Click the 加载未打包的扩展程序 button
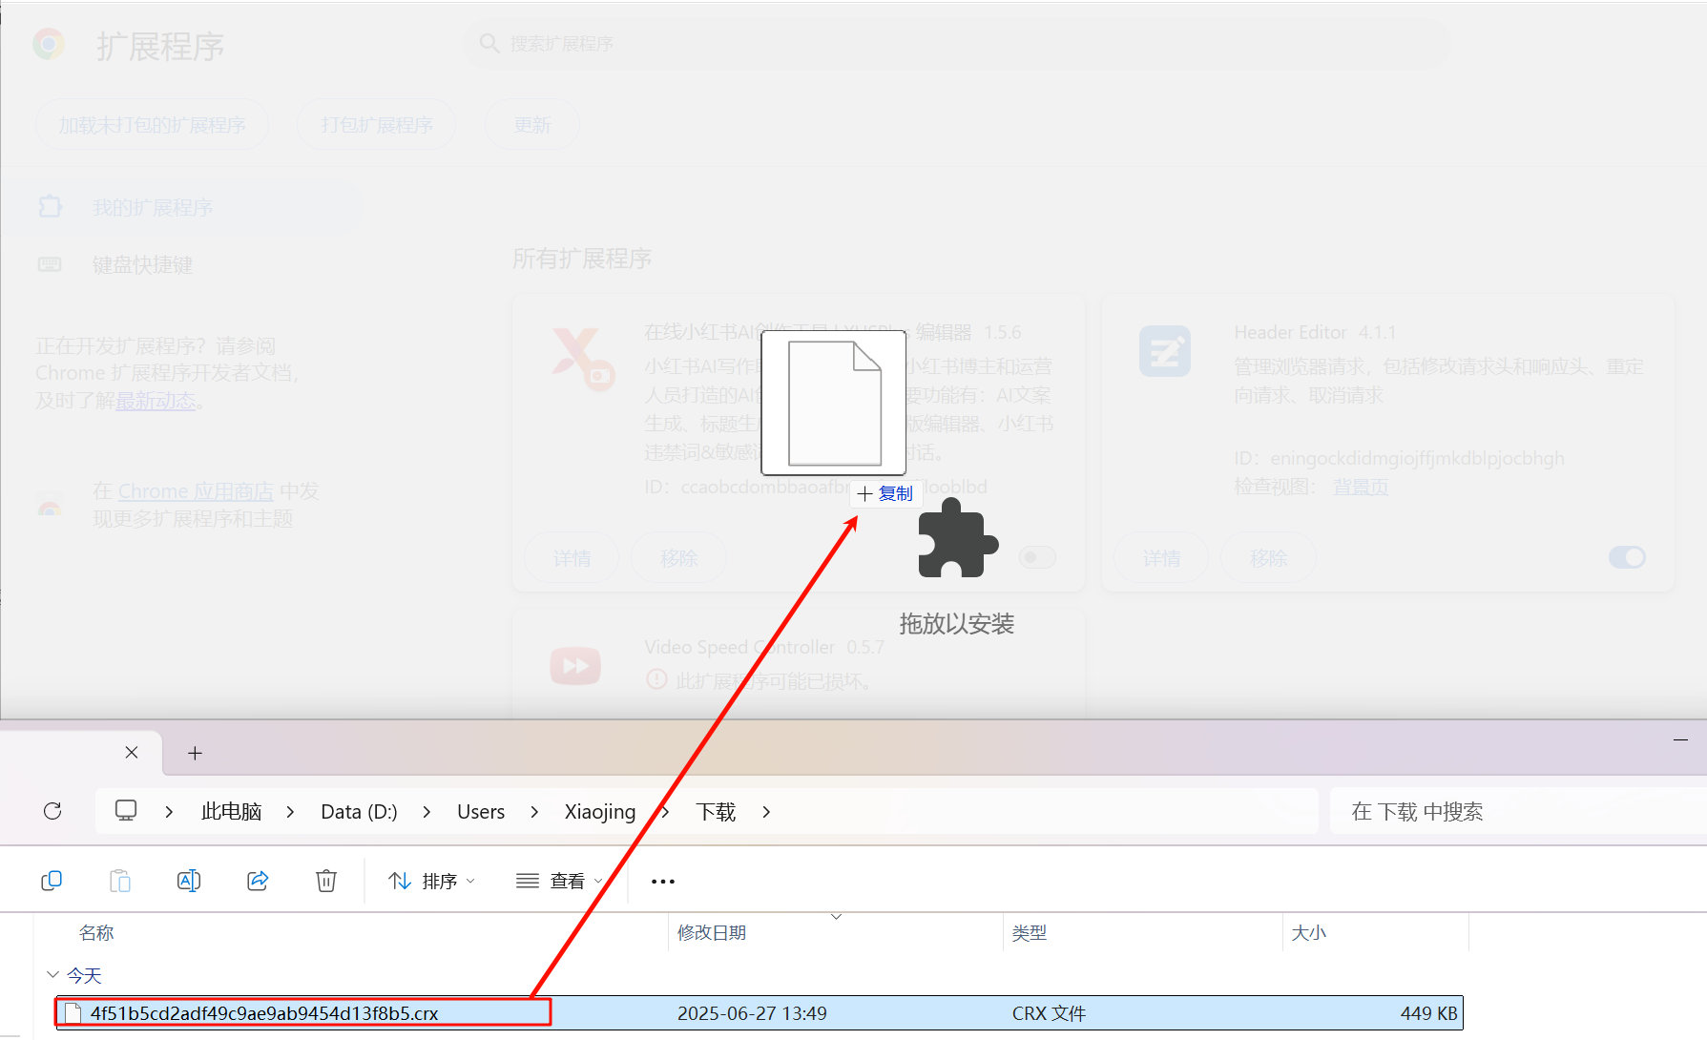 point(152,124)
